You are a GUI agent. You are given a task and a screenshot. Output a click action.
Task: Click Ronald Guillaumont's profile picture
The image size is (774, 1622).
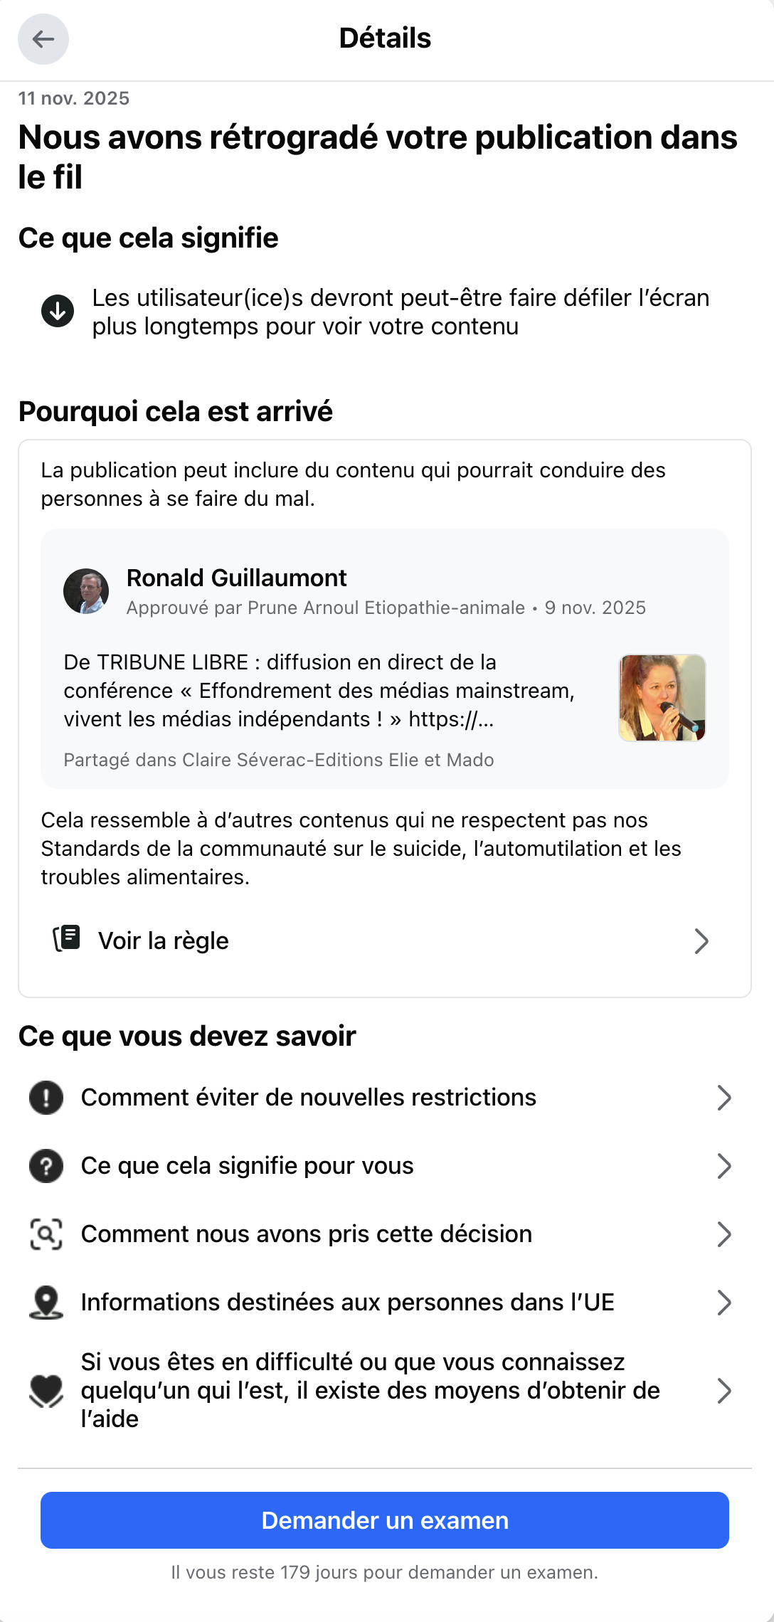click(x=86, y=591)
